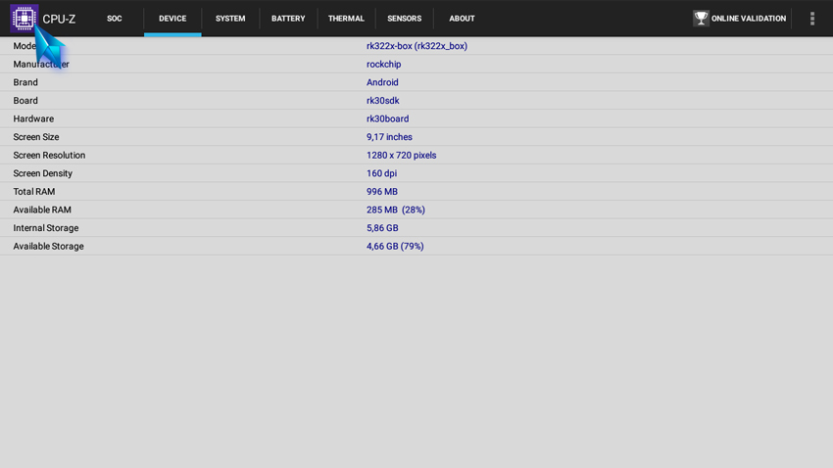Image resolution: width=833 pixels, height=468 pixels.
Task: Select the Total RAM label
Action: (x=34, y=192)
